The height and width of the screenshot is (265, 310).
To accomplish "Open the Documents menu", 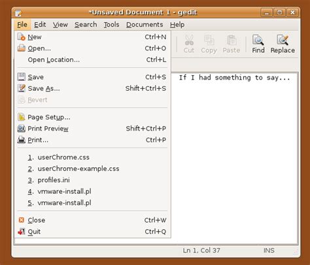I will 145,25.
